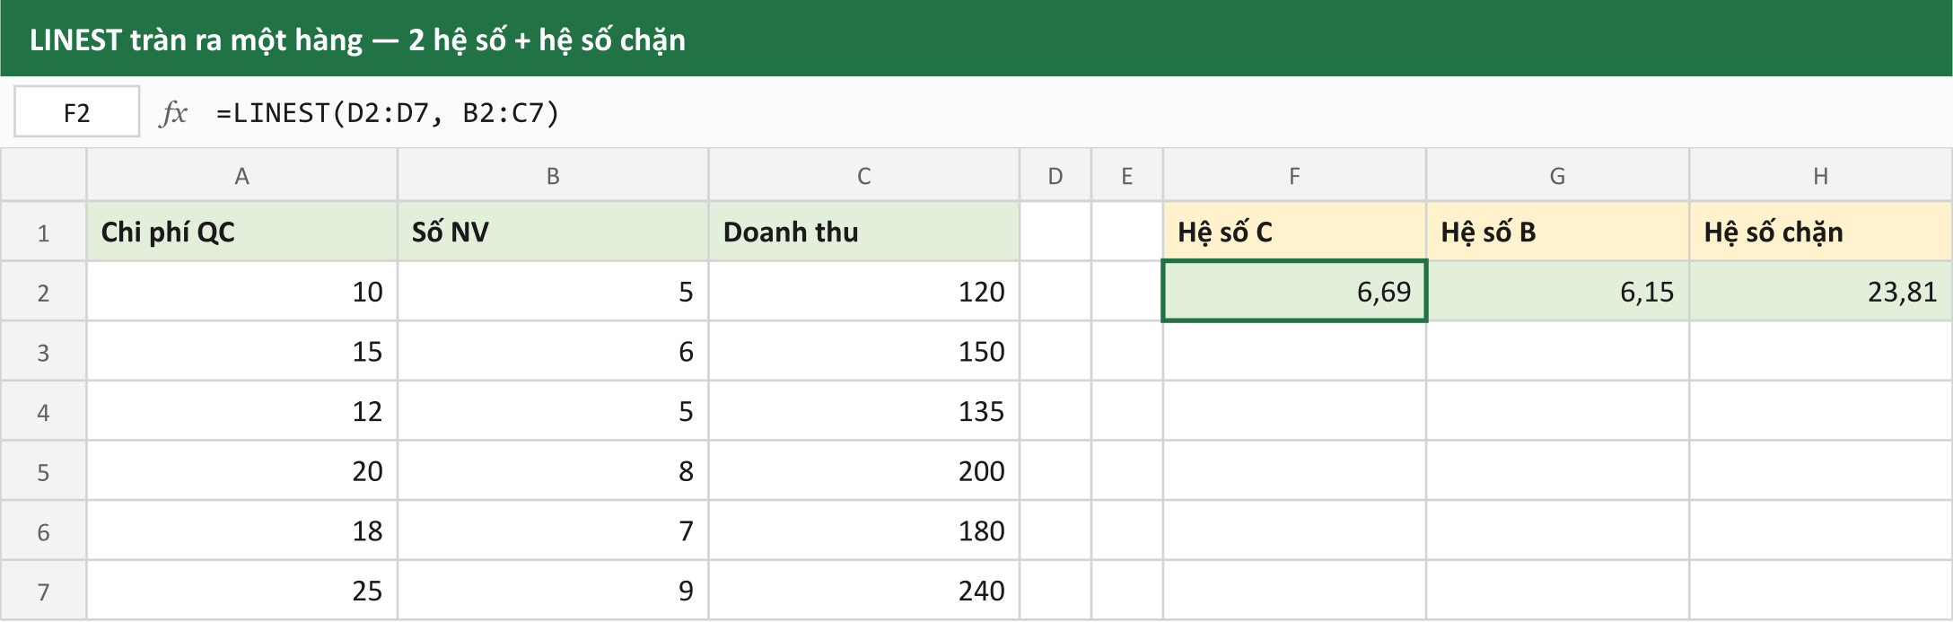The height and width of the screenshot is (622, 1953).
Task: Click the select-all corner of the grid
Action: (43, 175)
